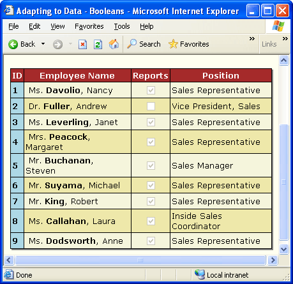The height and width of the screenshot is (284, 293).
Task: Check the Reports box for Fuller, Andrew
Action: 151,106
